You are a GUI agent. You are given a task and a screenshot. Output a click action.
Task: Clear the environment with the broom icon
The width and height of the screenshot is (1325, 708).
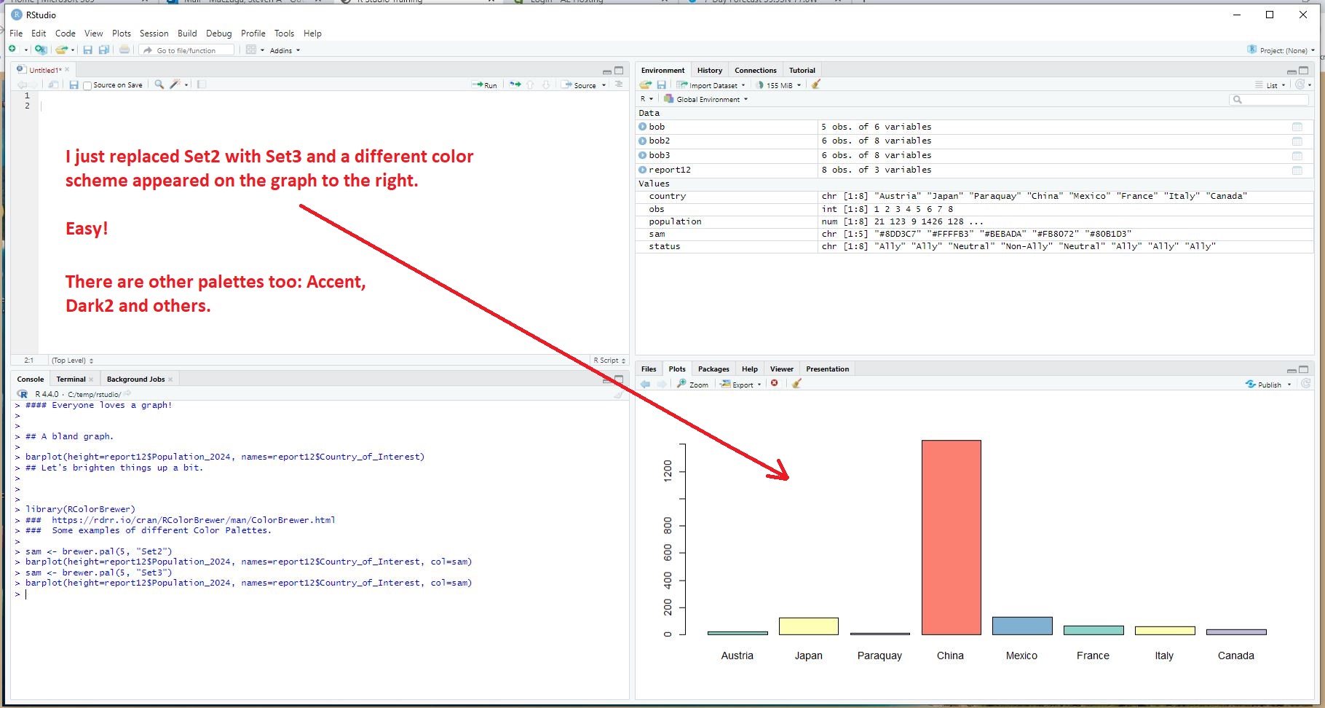[816, 84]
